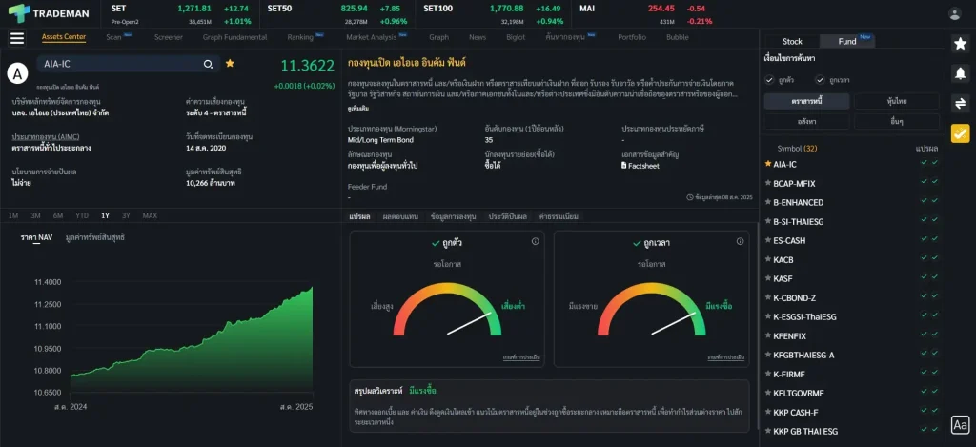This screenshot has height=447, width=976.
Task: Switch chart range to MAX
Action: pos(150,215)
